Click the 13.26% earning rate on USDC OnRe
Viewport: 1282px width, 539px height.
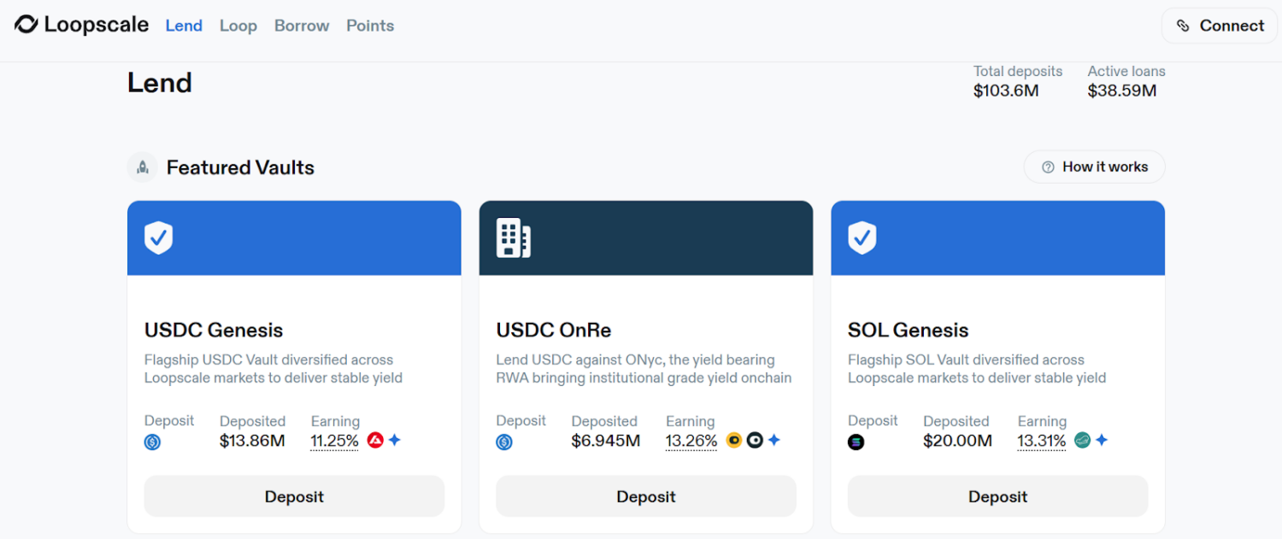(x=691, y=441)
